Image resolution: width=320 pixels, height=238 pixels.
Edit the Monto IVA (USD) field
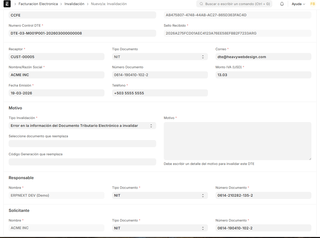[263, 75]
